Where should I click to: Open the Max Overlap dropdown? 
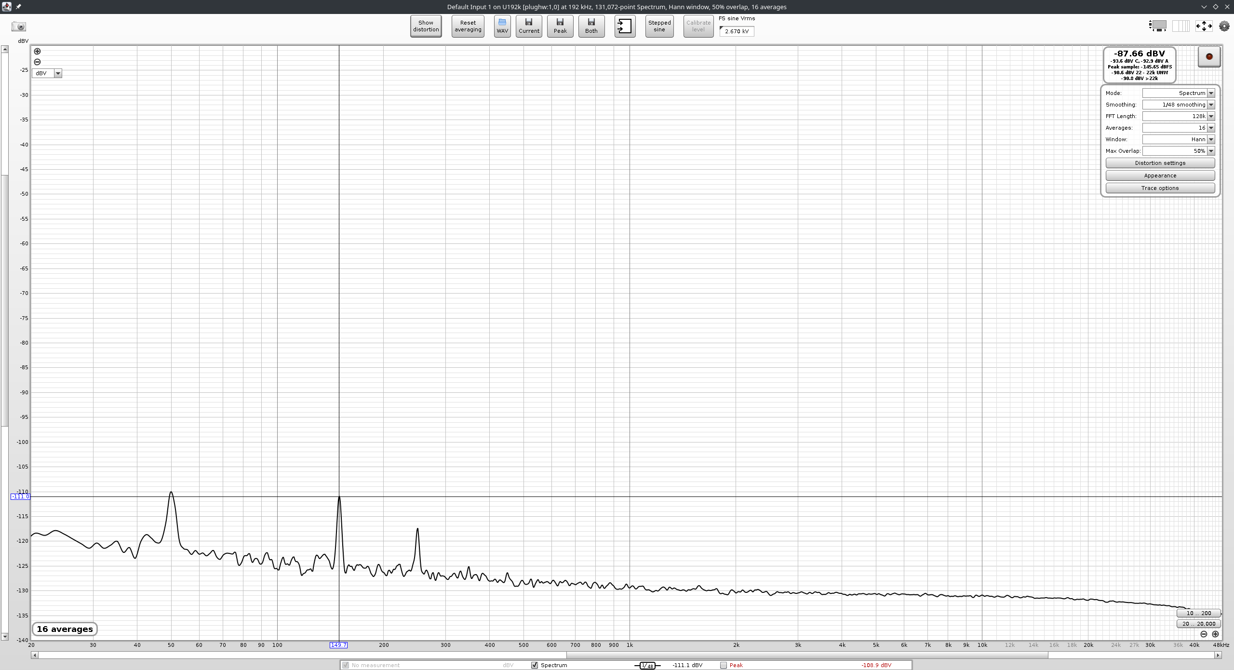[1179, 151]
